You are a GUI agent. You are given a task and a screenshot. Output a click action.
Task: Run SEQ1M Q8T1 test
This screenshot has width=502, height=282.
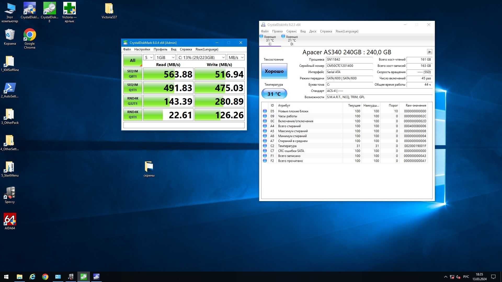tap(133, 74)
